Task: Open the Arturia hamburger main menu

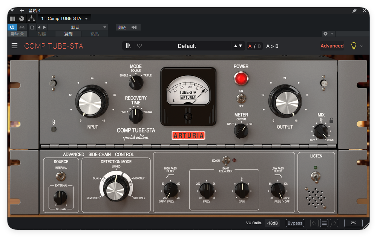Action: coord(14,46)
